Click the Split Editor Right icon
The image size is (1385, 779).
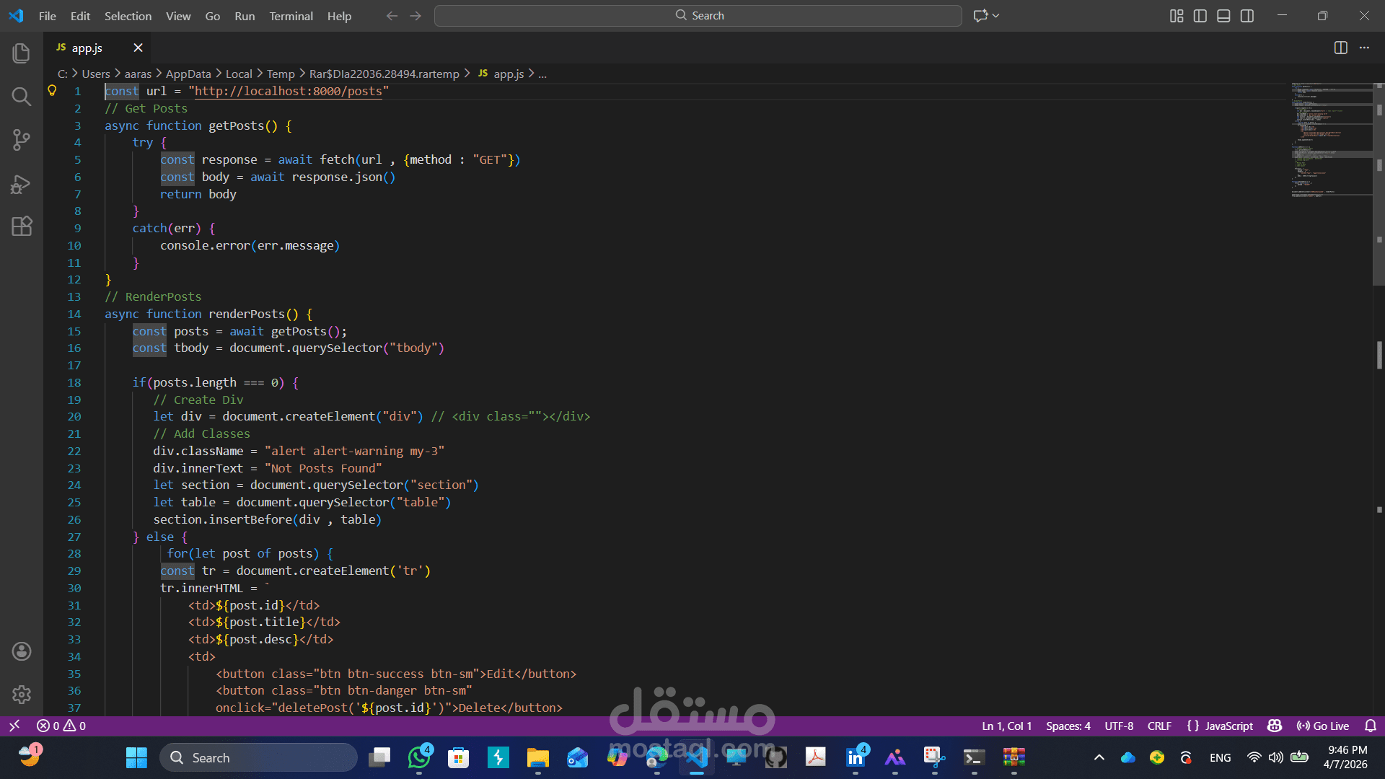tap(1341, 48)
